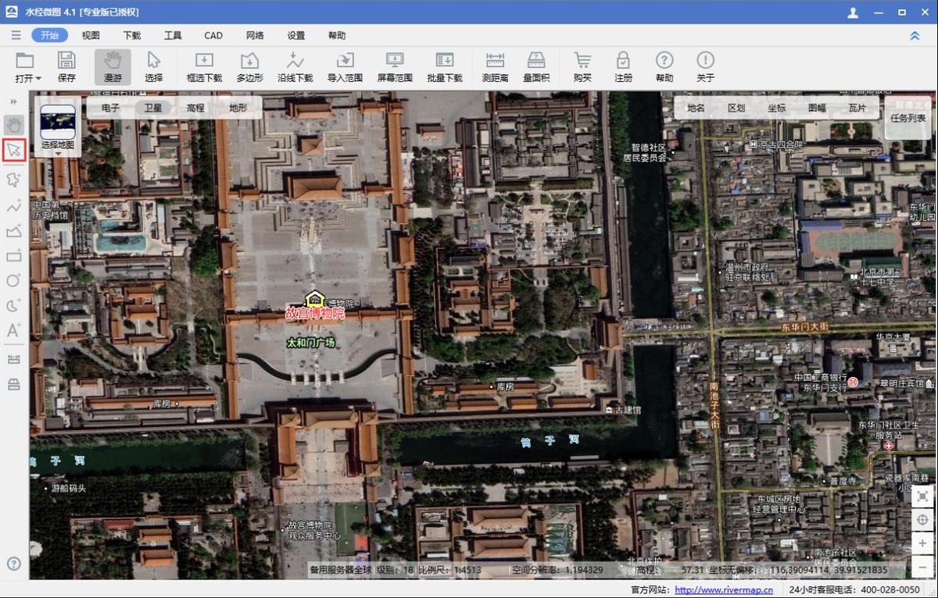The image size is (938, 598).
Task: Switch map layer to 电子
Action: pyautogui.click(x=111, y=108)
